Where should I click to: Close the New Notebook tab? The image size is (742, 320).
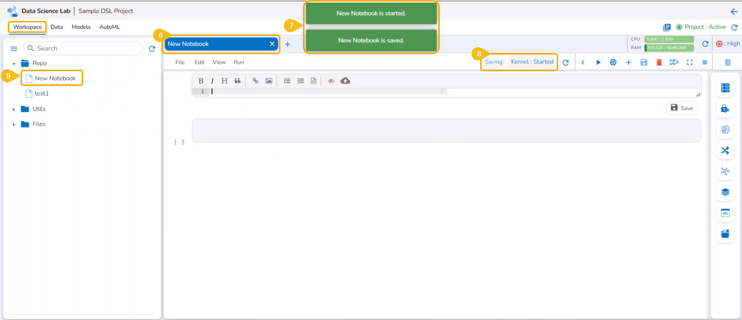[x=272, y=44]
